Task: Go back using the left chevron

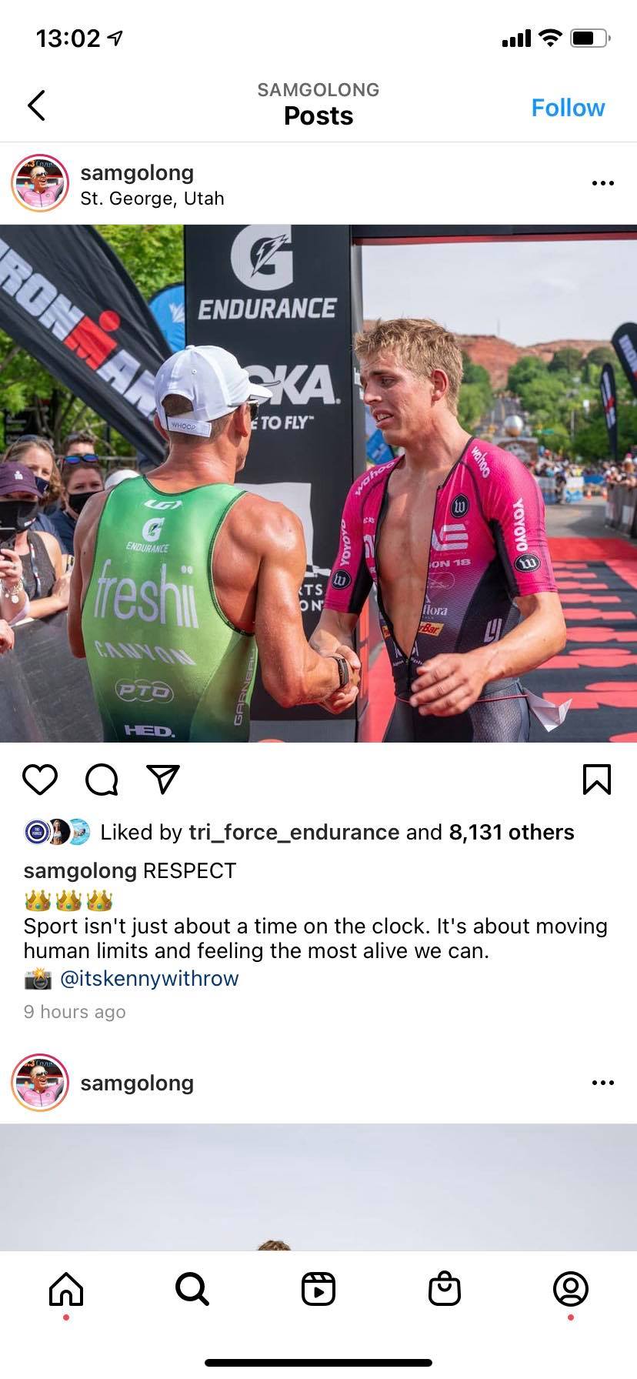Action: point(36,105)
